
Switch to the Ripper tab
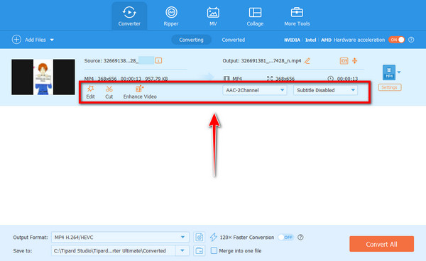point(171,16)
